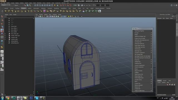Choose Merge To Center
Image resolution: width=178 pixels, height=100 pixels.
pyautogui.click(x=139, y=71)
